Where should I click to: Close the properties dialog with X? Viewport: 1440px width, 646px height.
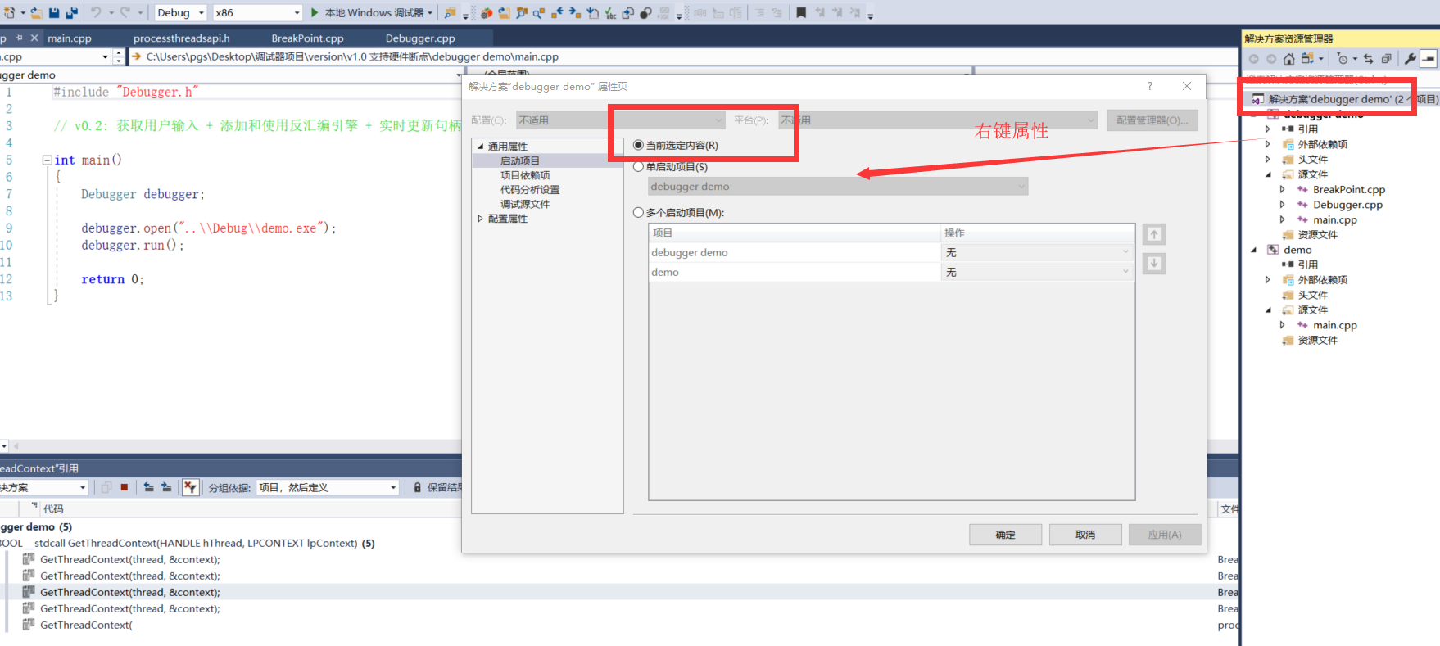[1187, 86]
